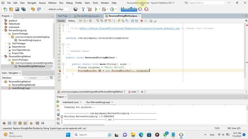The image size is (248, 139).
Task: Click the Windows Start button
Action: click(68, 135)
